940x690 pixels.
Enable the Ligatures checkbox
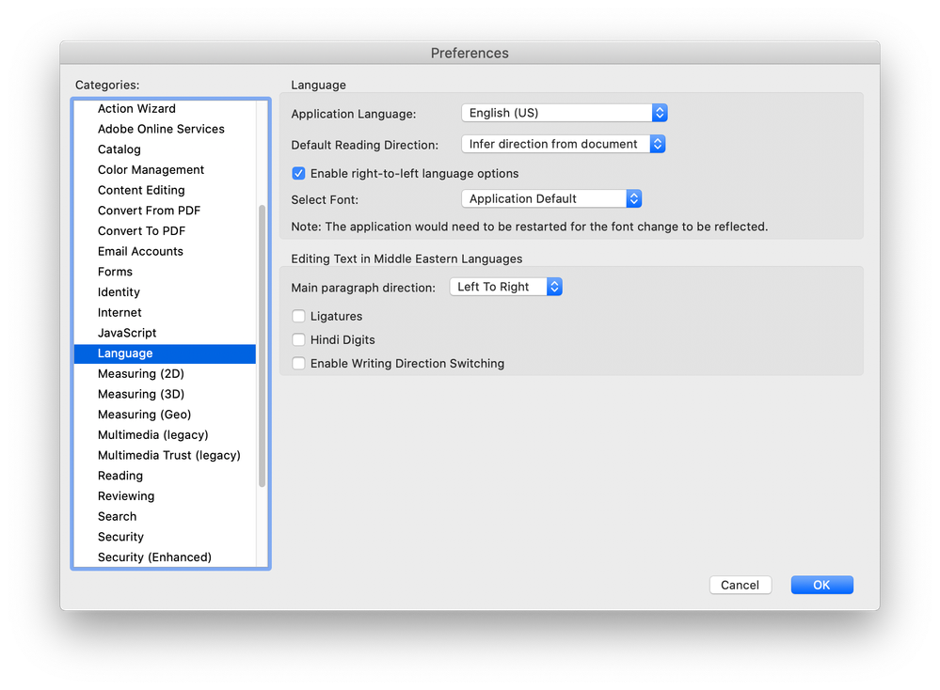pos(298,316)
